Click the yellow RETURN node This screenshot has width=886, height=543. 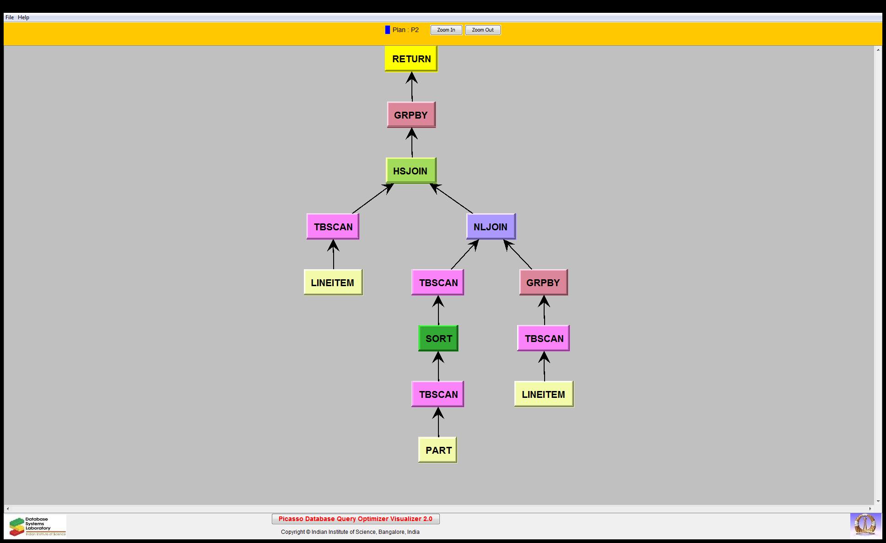(411, 59)
